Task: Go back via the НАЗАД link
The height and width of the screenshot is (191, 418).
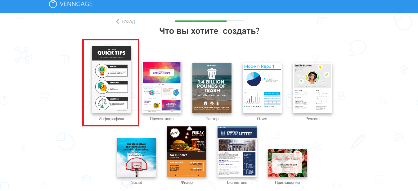Action: tap(128, 21)
